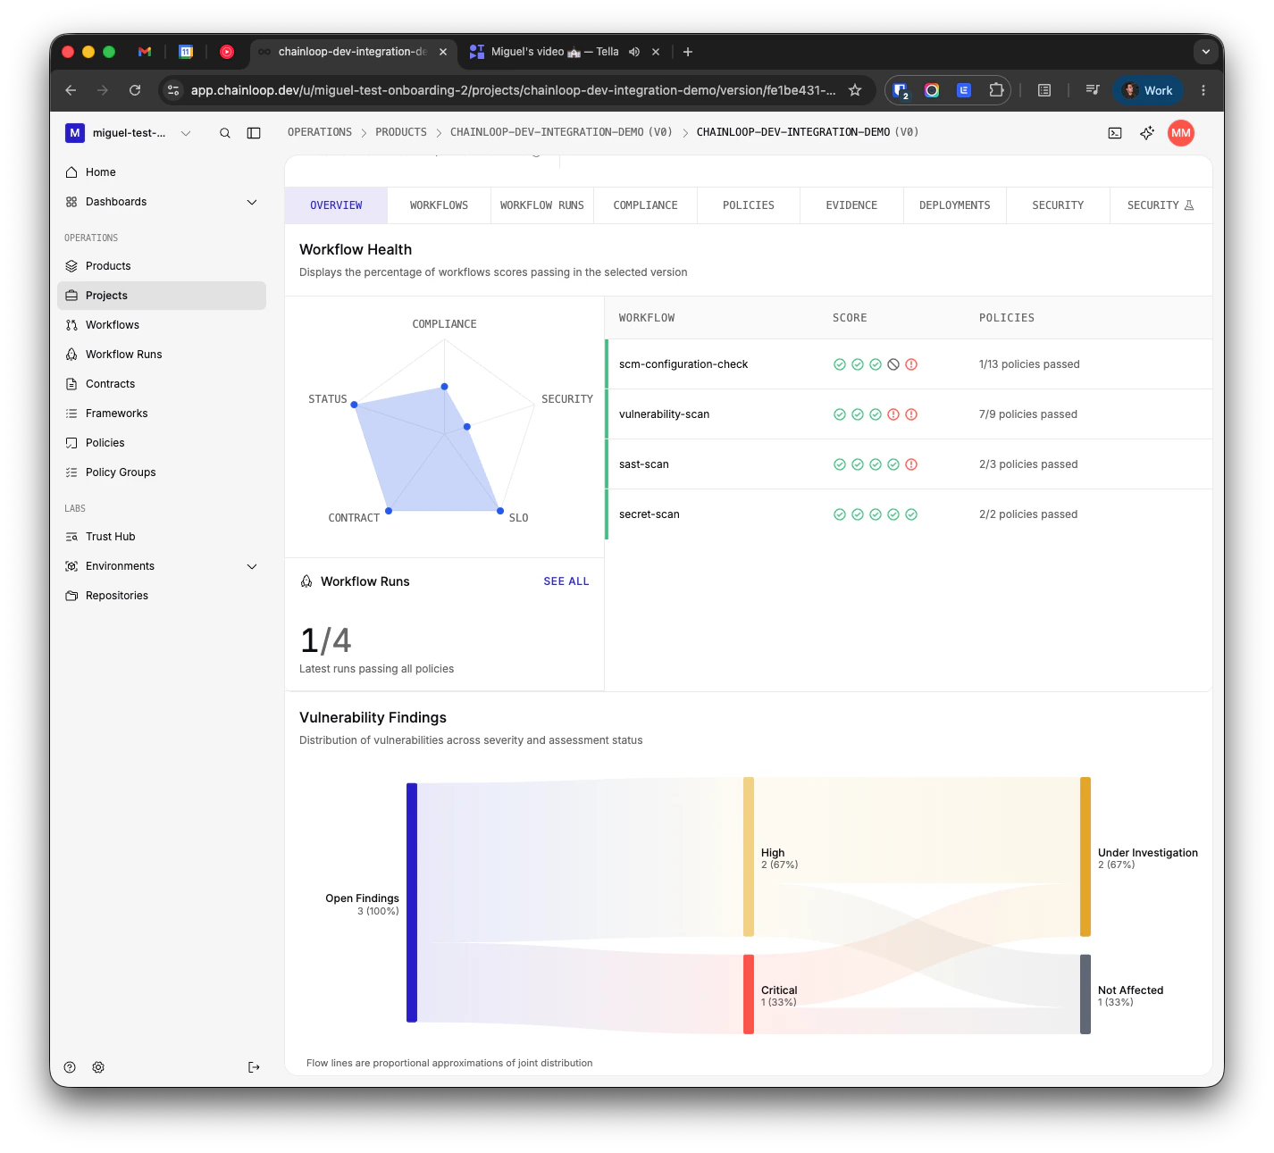
Task: Open a new browser tab with the plus
Action: 688,52
